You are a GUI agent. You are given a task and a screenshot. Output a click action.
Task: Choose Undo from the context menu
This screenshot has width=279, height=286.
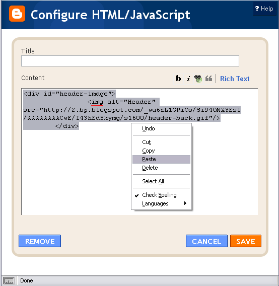(x=161, y=128)
